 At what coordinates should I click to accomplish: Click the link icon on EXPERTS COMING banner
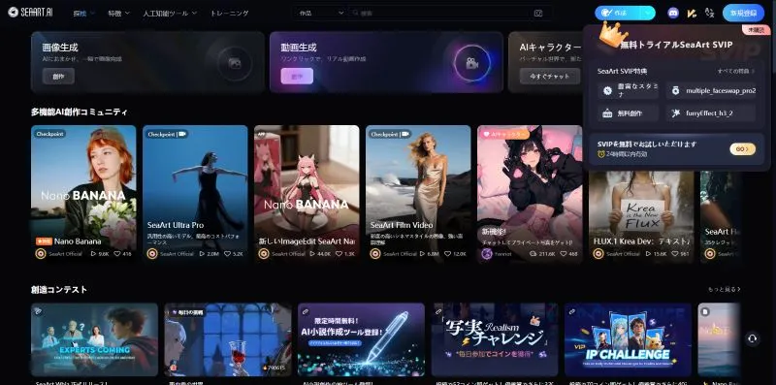pyautogui.click(x=38, y=311)
